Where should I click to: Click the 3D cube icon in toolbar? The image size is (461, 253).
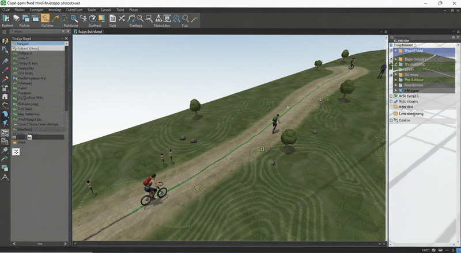[x=93, y=18]
